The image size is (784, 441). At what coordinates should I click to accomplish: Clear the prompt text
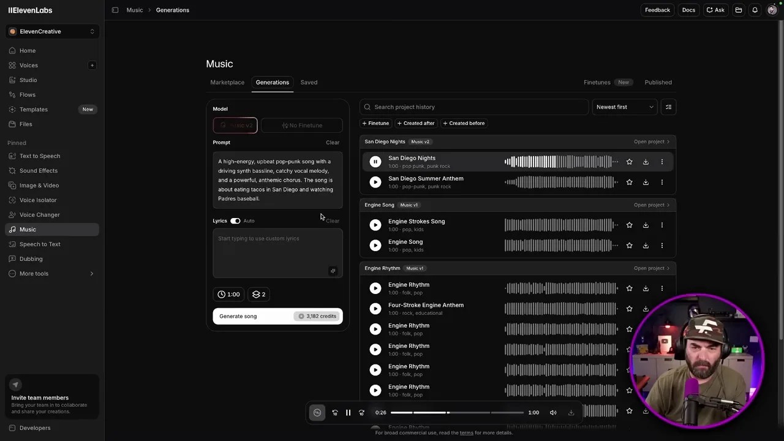333,143
